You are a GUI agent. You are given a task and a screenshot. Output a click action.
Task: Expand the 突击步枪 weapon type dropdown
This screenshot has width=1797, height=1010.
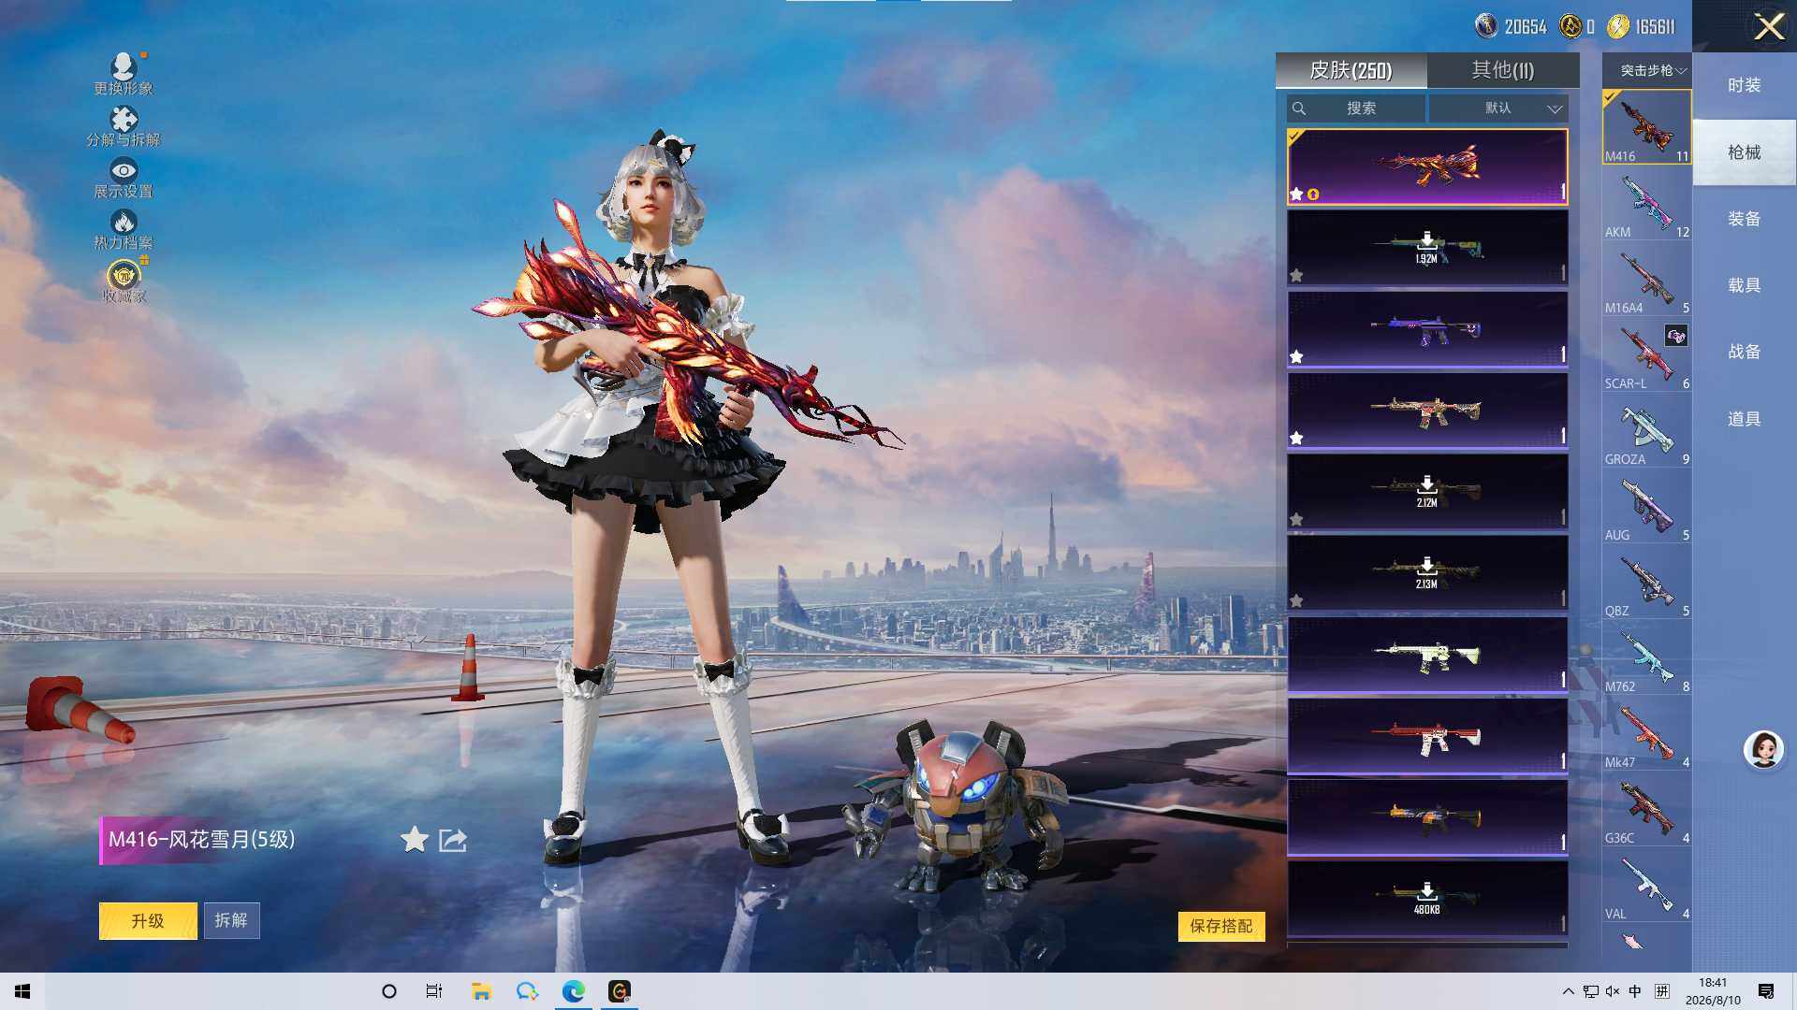[1647, 70]
